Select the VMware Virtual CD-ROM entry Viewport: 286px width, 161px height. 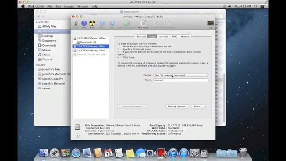[x=91, y=55]
